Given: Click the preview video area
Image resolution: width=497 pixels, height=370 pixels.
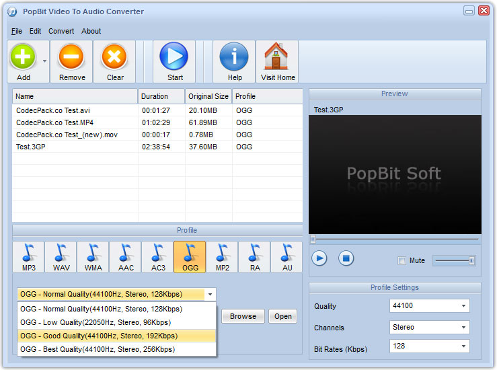Looking at the screenshot, I should pyautogui.click(x=395, y=175).
